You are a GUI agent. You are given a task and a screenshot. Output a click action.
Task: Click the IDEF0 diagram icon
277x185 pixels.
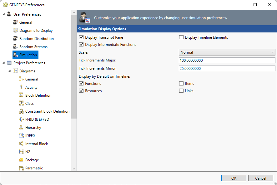point(21,136)
